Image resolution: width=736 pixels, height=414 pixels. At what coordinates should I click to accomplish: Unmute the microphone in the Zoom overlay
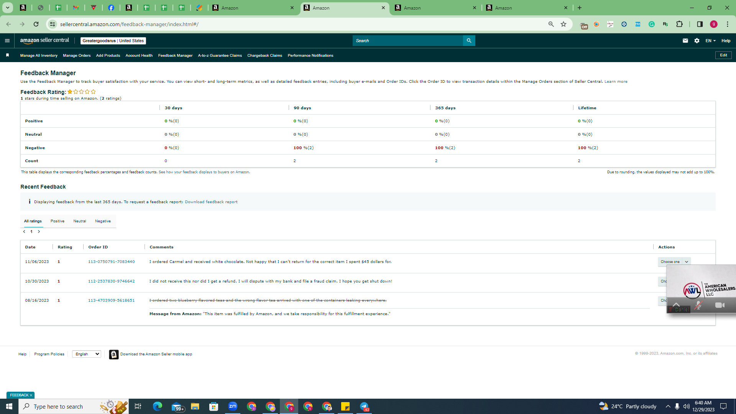click(x=698, y=306)
